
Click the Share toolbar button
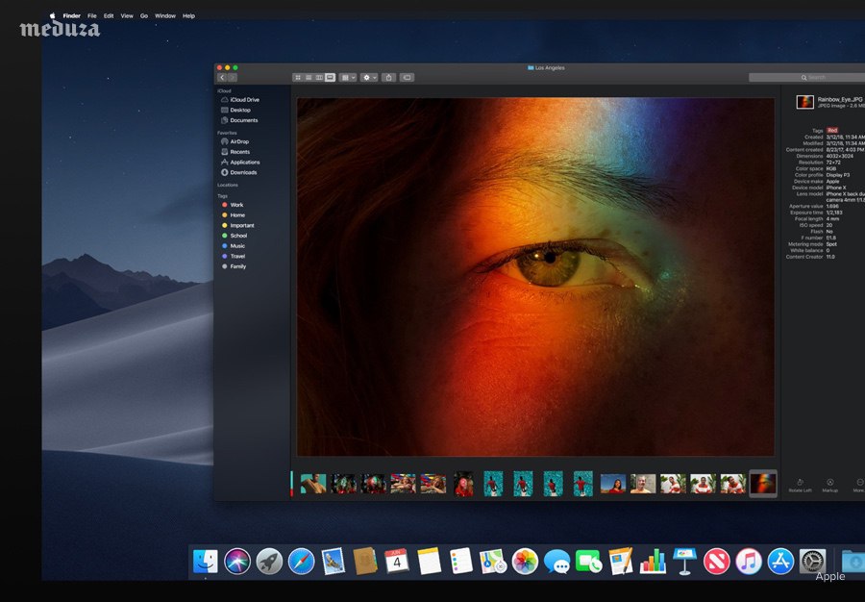click(389, 78)
